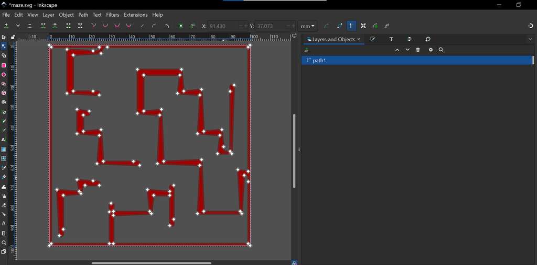Open layer search magnifier icon
The height and width of the screenshot is (265, 537).
click(441, 50)
